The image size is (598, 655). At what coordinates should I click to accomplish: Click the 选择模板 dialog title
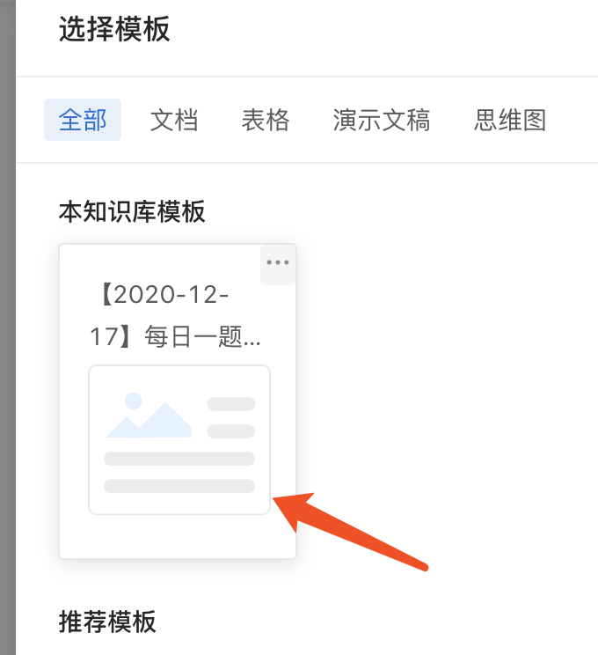click(114, 29)
